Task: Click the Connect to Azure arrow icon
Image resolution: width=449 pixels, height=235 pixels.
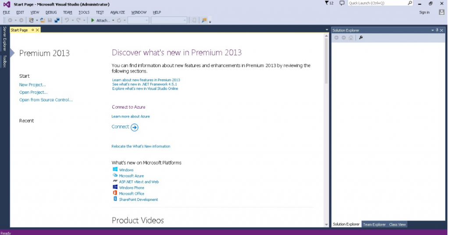Action: coord(135,128)
